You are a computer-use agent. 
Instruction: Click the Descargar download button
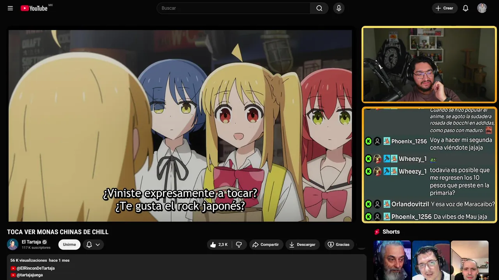click(303, 245)
